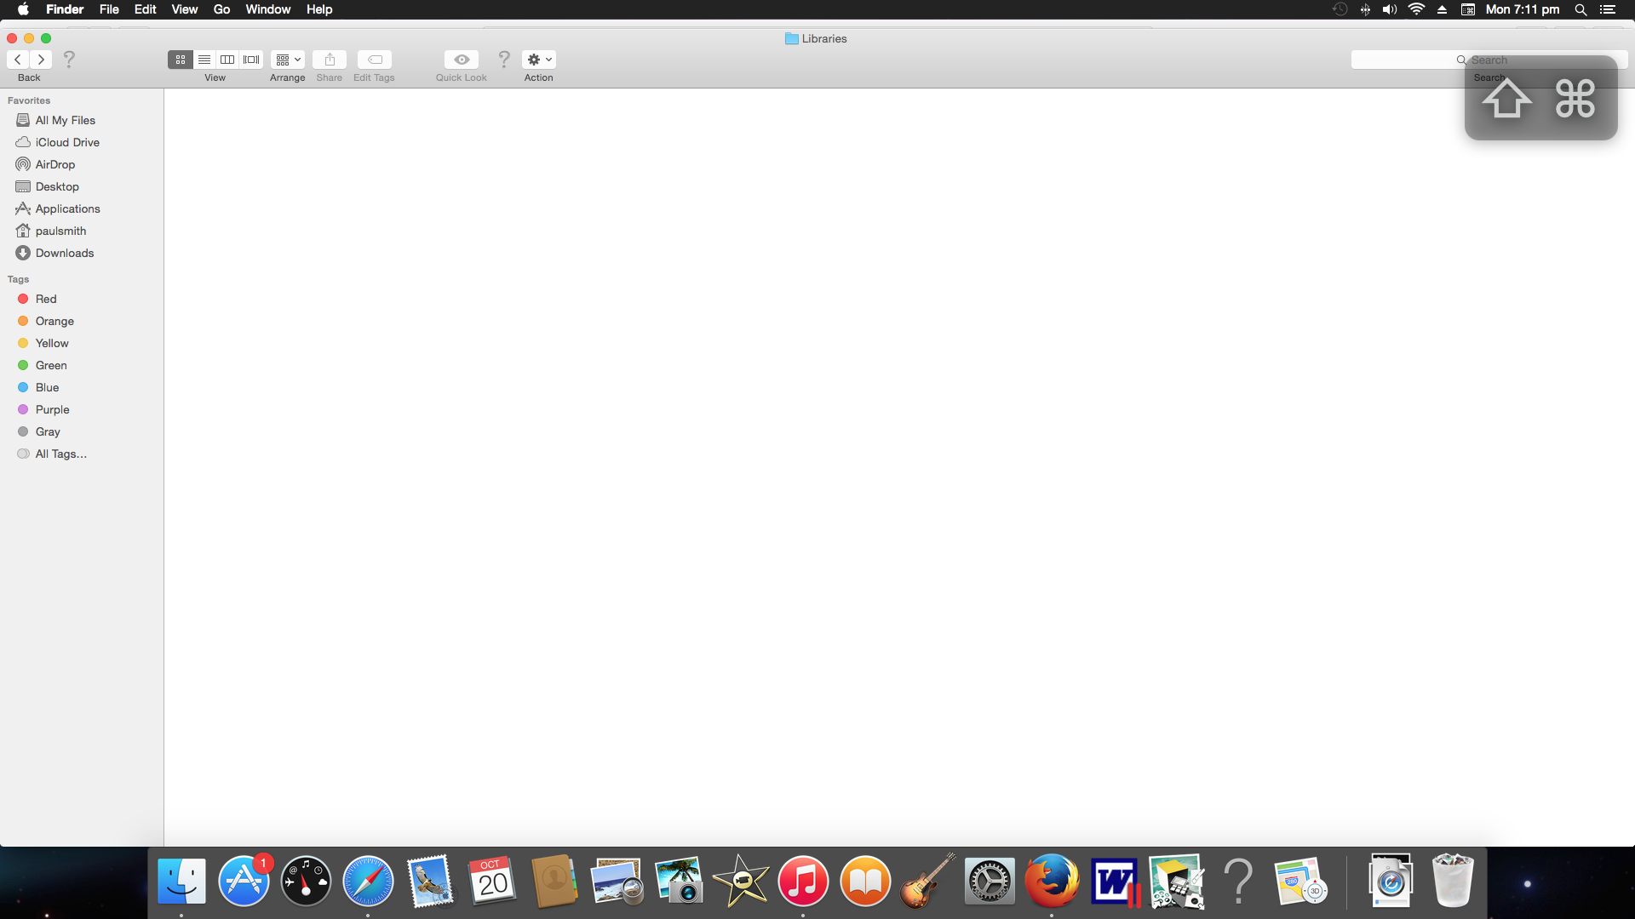1635x919 pixels.
Task: Select the Red tag
Action: 46,299
